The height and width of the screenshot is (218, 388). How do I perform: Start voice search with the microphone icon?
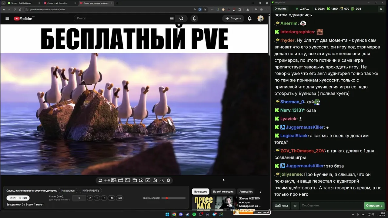click(194, 18)
